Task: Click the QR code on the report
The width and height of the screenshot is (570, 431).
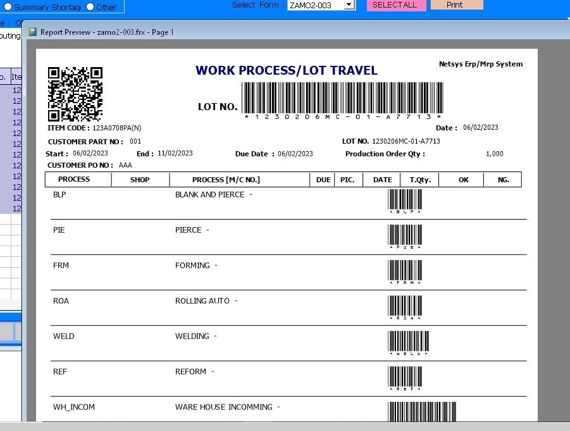Action: 75,94
